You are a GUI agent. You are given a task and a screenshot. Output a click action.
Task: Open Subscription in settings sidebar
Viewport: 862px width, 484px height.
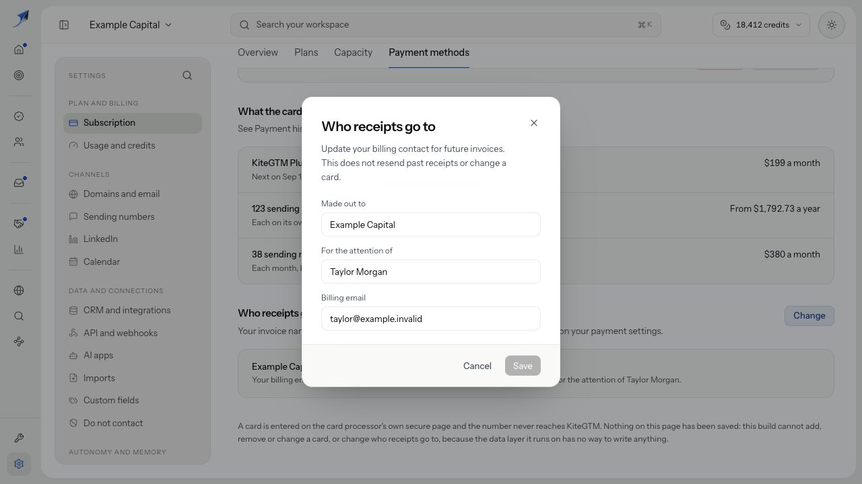(x=133, y=123)
